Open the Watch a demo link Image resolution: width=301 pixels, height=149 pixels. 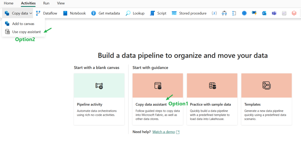click(x=163, y=132)
